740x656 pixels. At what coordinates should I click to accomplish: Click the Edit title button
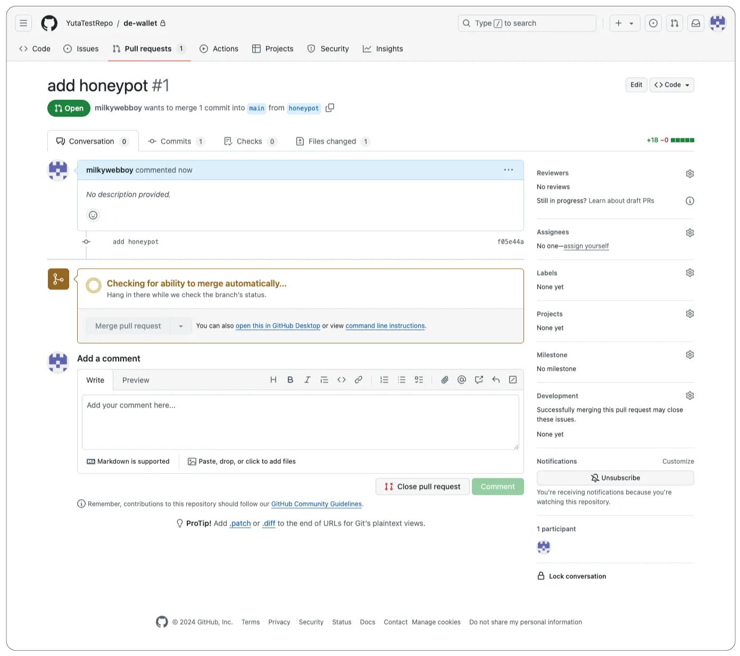click(636, 85)
